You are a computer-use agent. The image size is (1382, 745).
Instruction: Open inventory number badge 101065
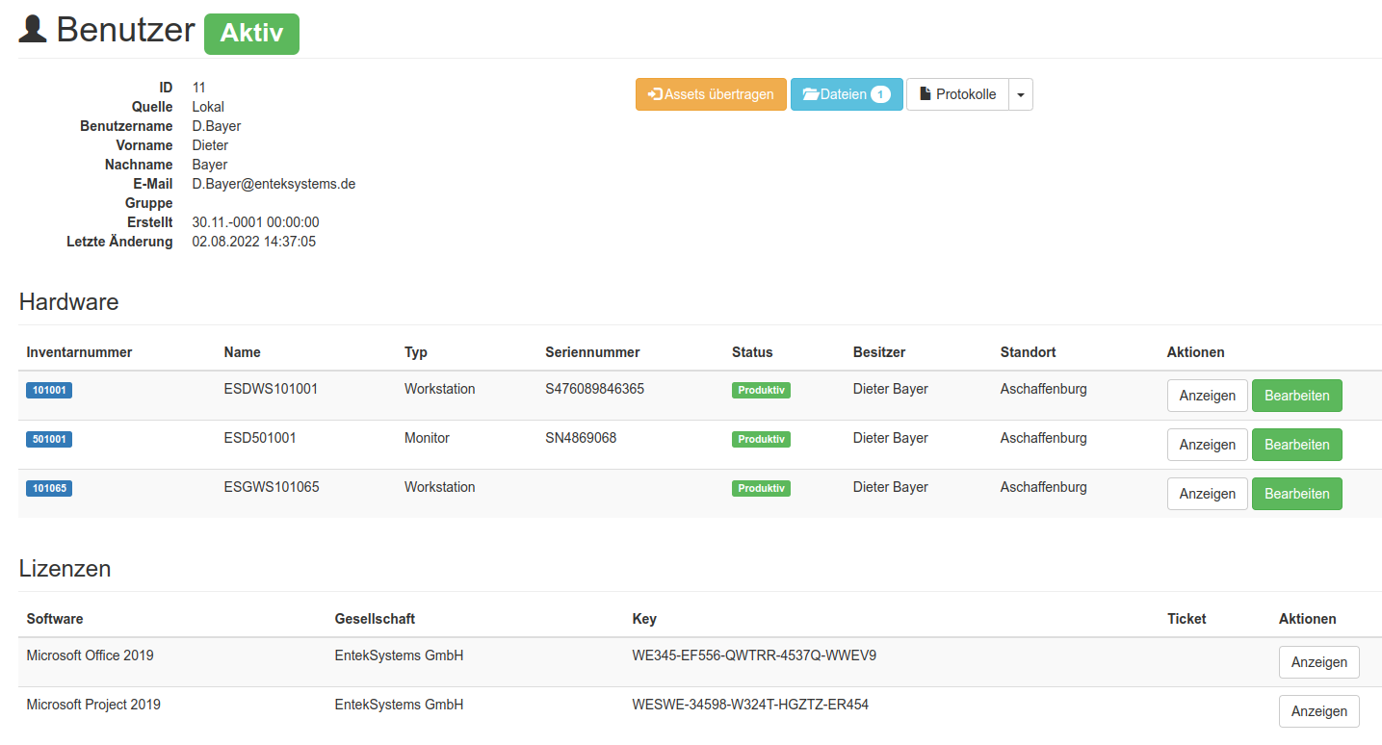pos(49,489)
